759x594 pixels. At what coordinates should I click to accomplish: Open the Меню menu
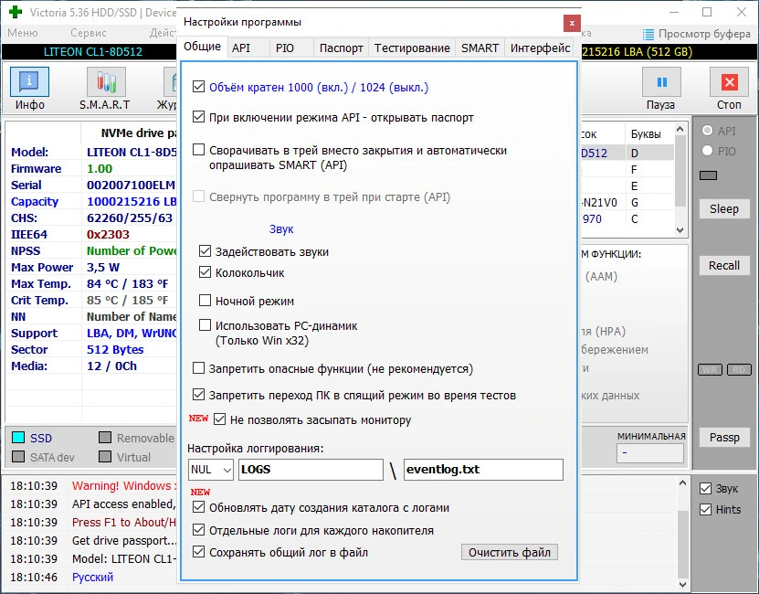(22, 33)
